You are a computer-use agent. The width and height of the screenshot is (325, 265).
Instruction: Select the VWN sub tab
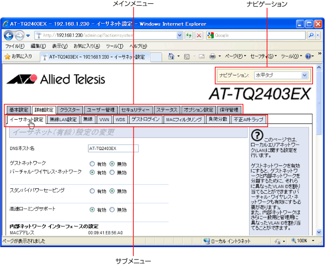click(x=104, y=119)
